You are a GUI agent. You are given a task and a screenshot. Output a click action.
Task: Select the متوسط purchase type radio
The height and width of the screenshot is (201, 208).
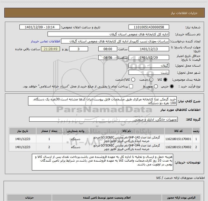[x=156, y=87]
